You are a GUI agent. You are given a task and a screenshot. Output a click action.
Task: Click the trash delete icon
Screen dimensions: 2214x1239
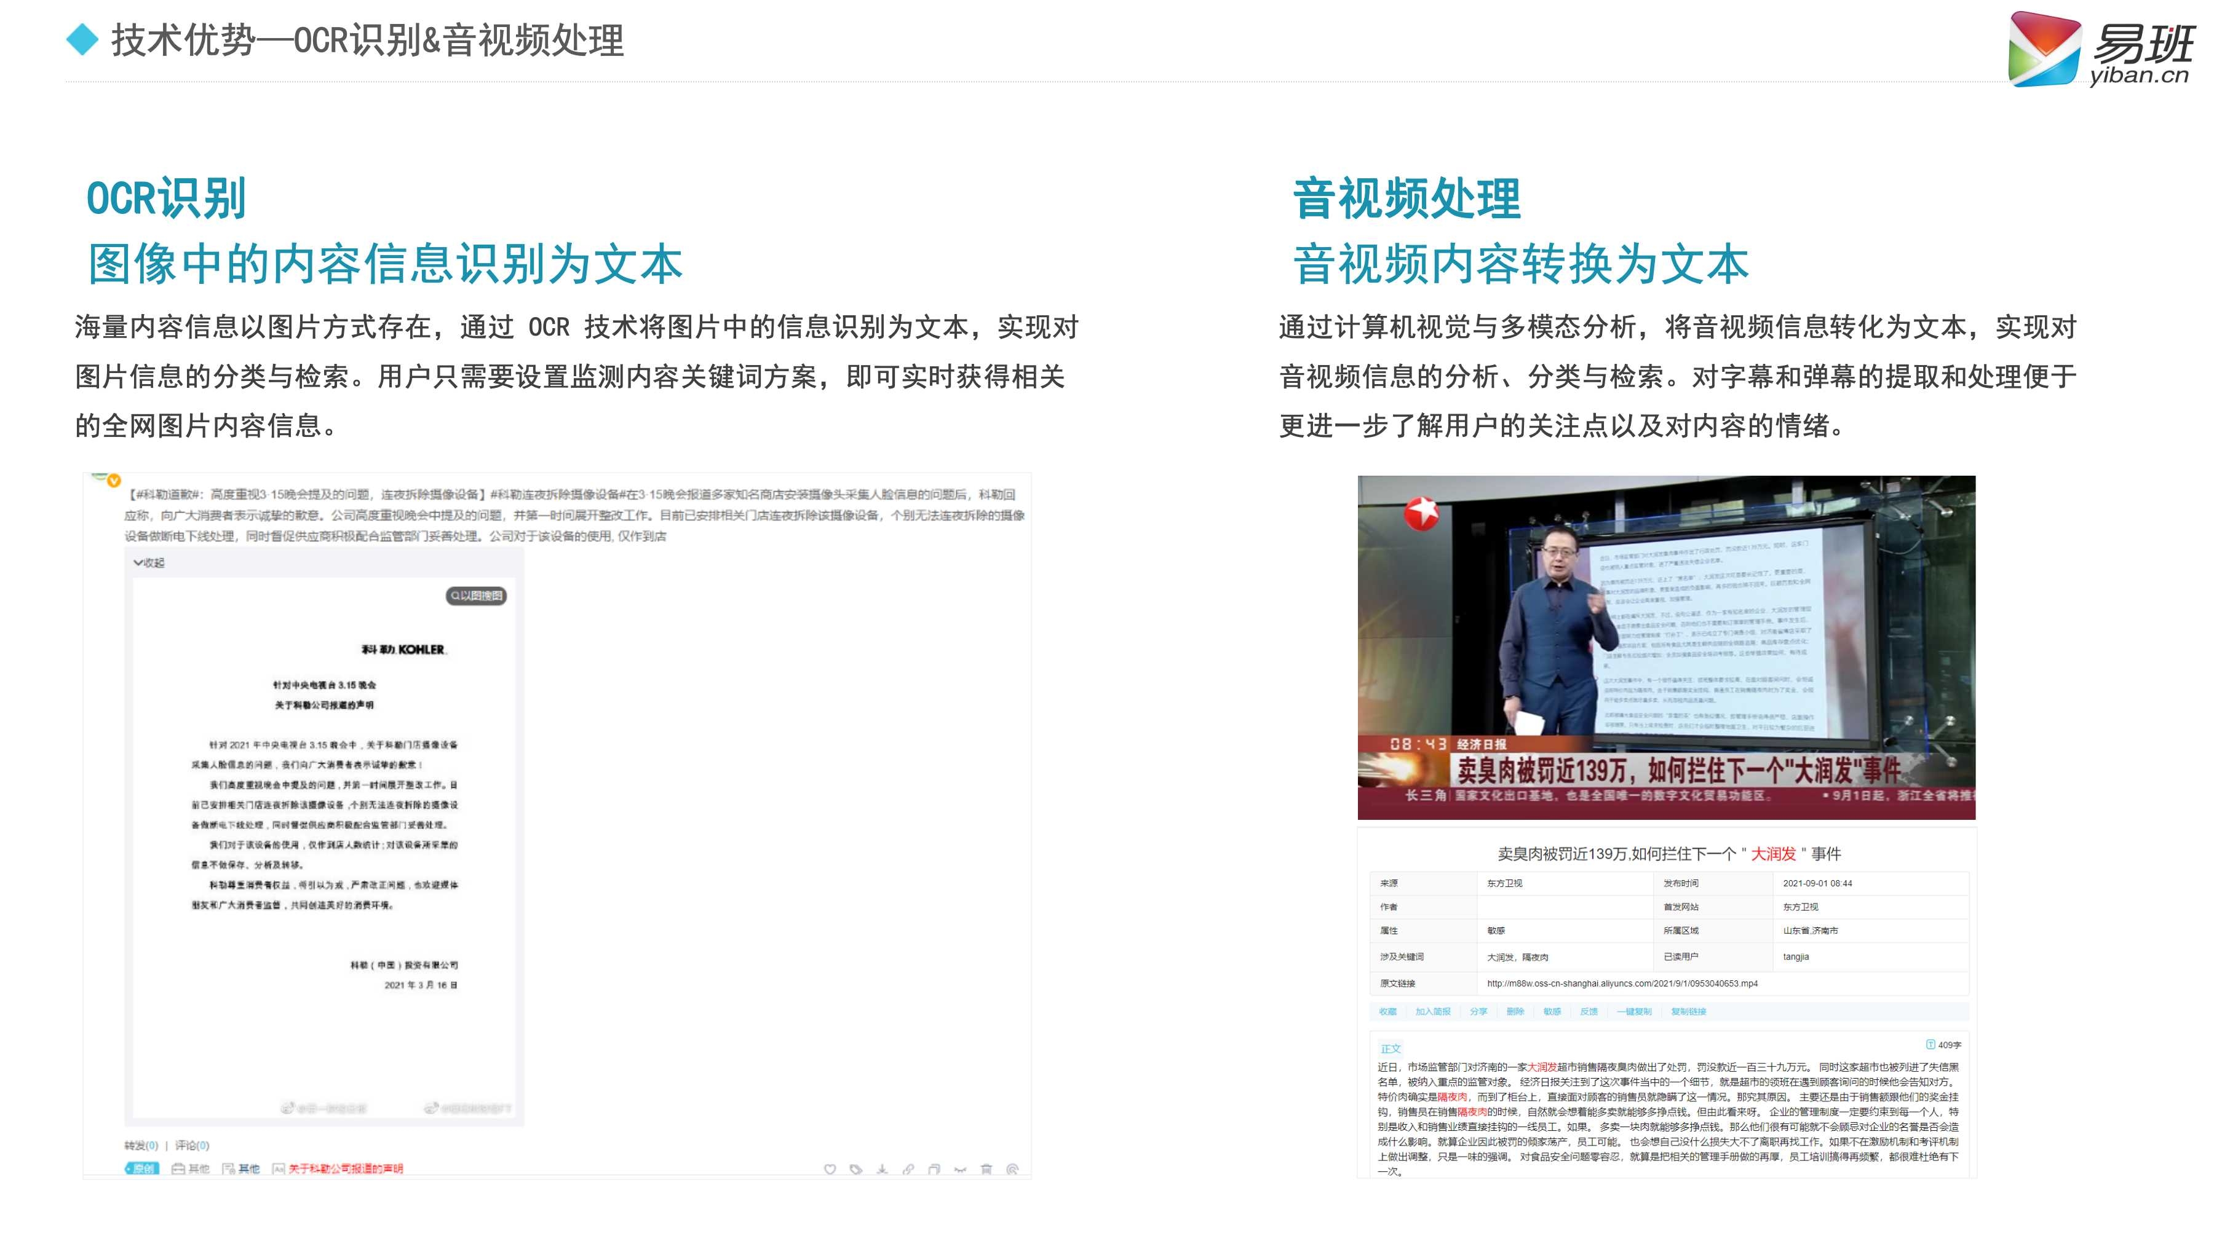[x=986, y=1170]
